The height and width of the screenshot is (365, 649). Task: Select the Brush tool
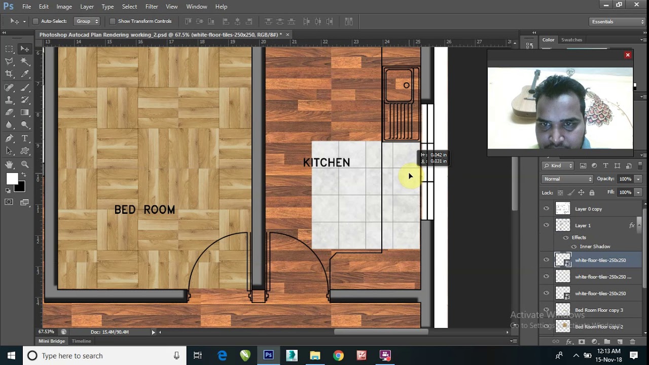pos(25,87)
